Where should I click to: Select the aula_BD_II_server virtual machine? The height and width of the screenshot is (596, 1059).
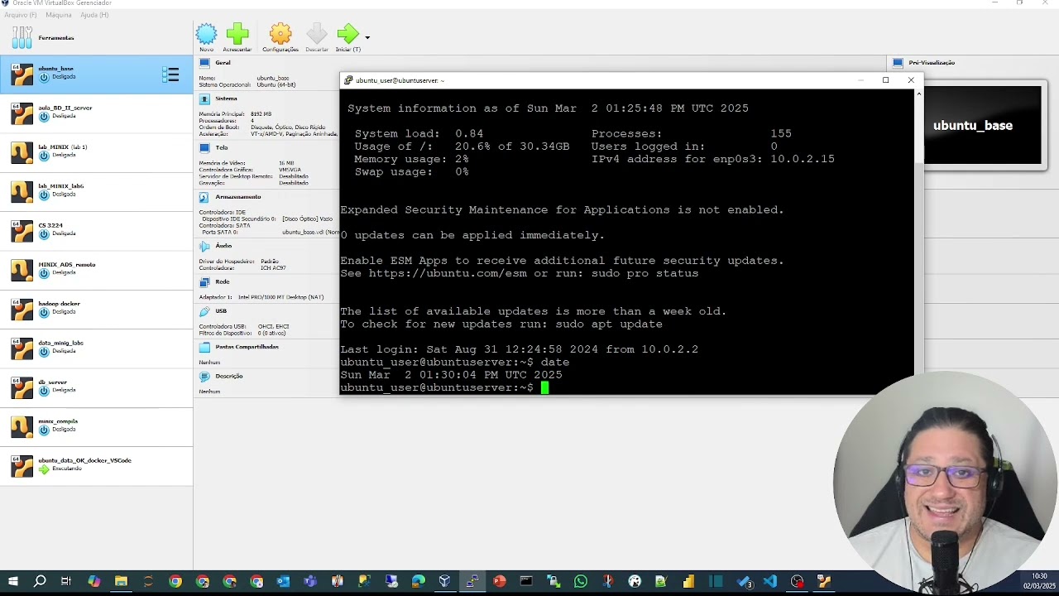(96, 113)
